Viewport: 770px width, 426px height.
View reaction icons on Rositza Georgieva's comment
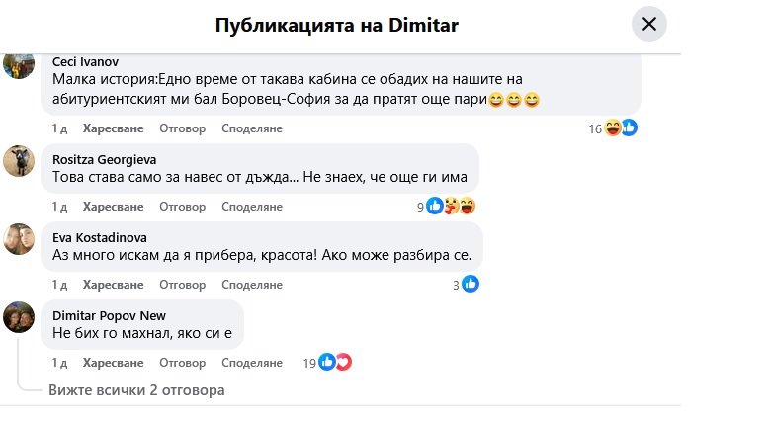point(450,207)
